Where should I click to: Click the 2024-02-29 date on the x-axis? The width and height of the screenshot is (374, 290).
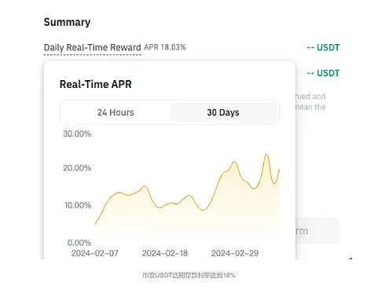point(235,253)
